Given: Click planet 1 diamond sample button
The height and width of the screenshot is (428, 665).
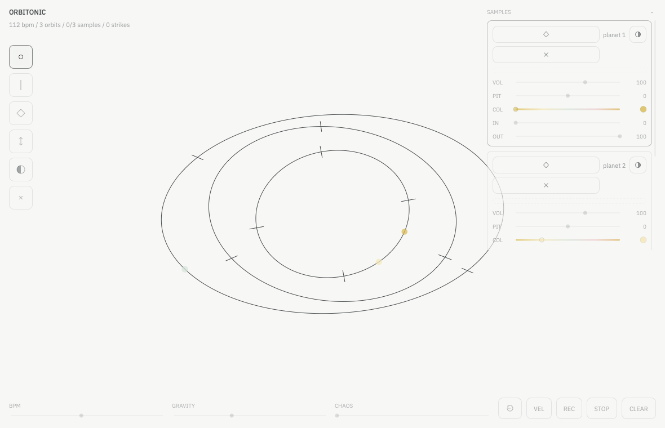Looking at the screenshot, I should (x=546, y=34).
